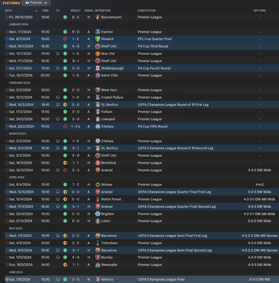Click the COMPETITION column header
Screen dimensions: 279x283
[146, 11]
